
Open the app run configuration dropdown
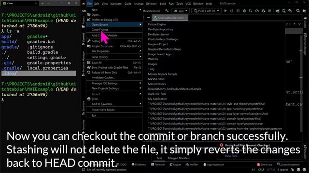click(181, 11)
